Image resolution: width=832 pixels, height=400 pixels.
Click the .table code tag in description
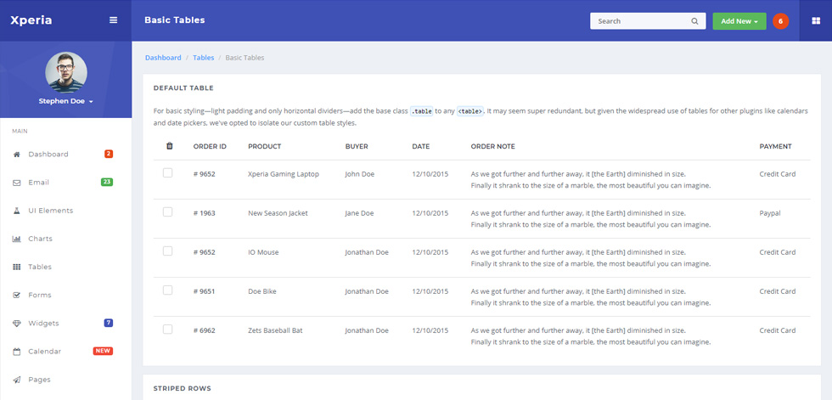422,111
